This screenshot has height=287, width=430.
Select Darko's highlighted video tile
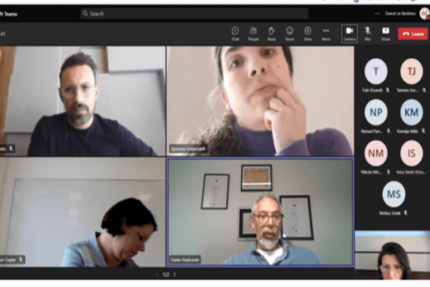tap(260, 212)
